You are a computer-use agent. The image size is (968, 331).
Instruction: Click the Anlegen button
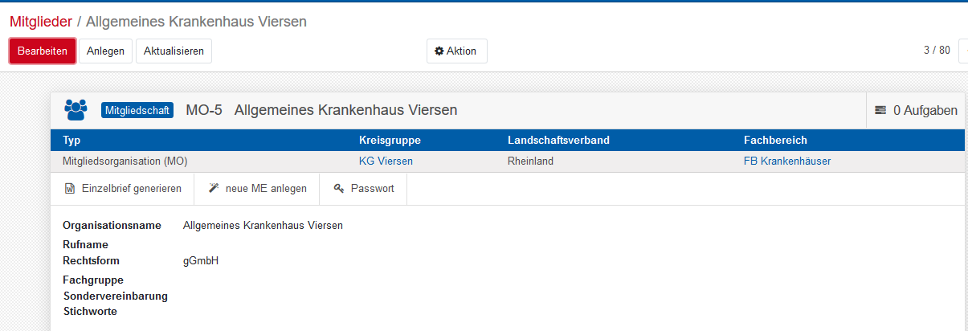[x=105, y=51]
